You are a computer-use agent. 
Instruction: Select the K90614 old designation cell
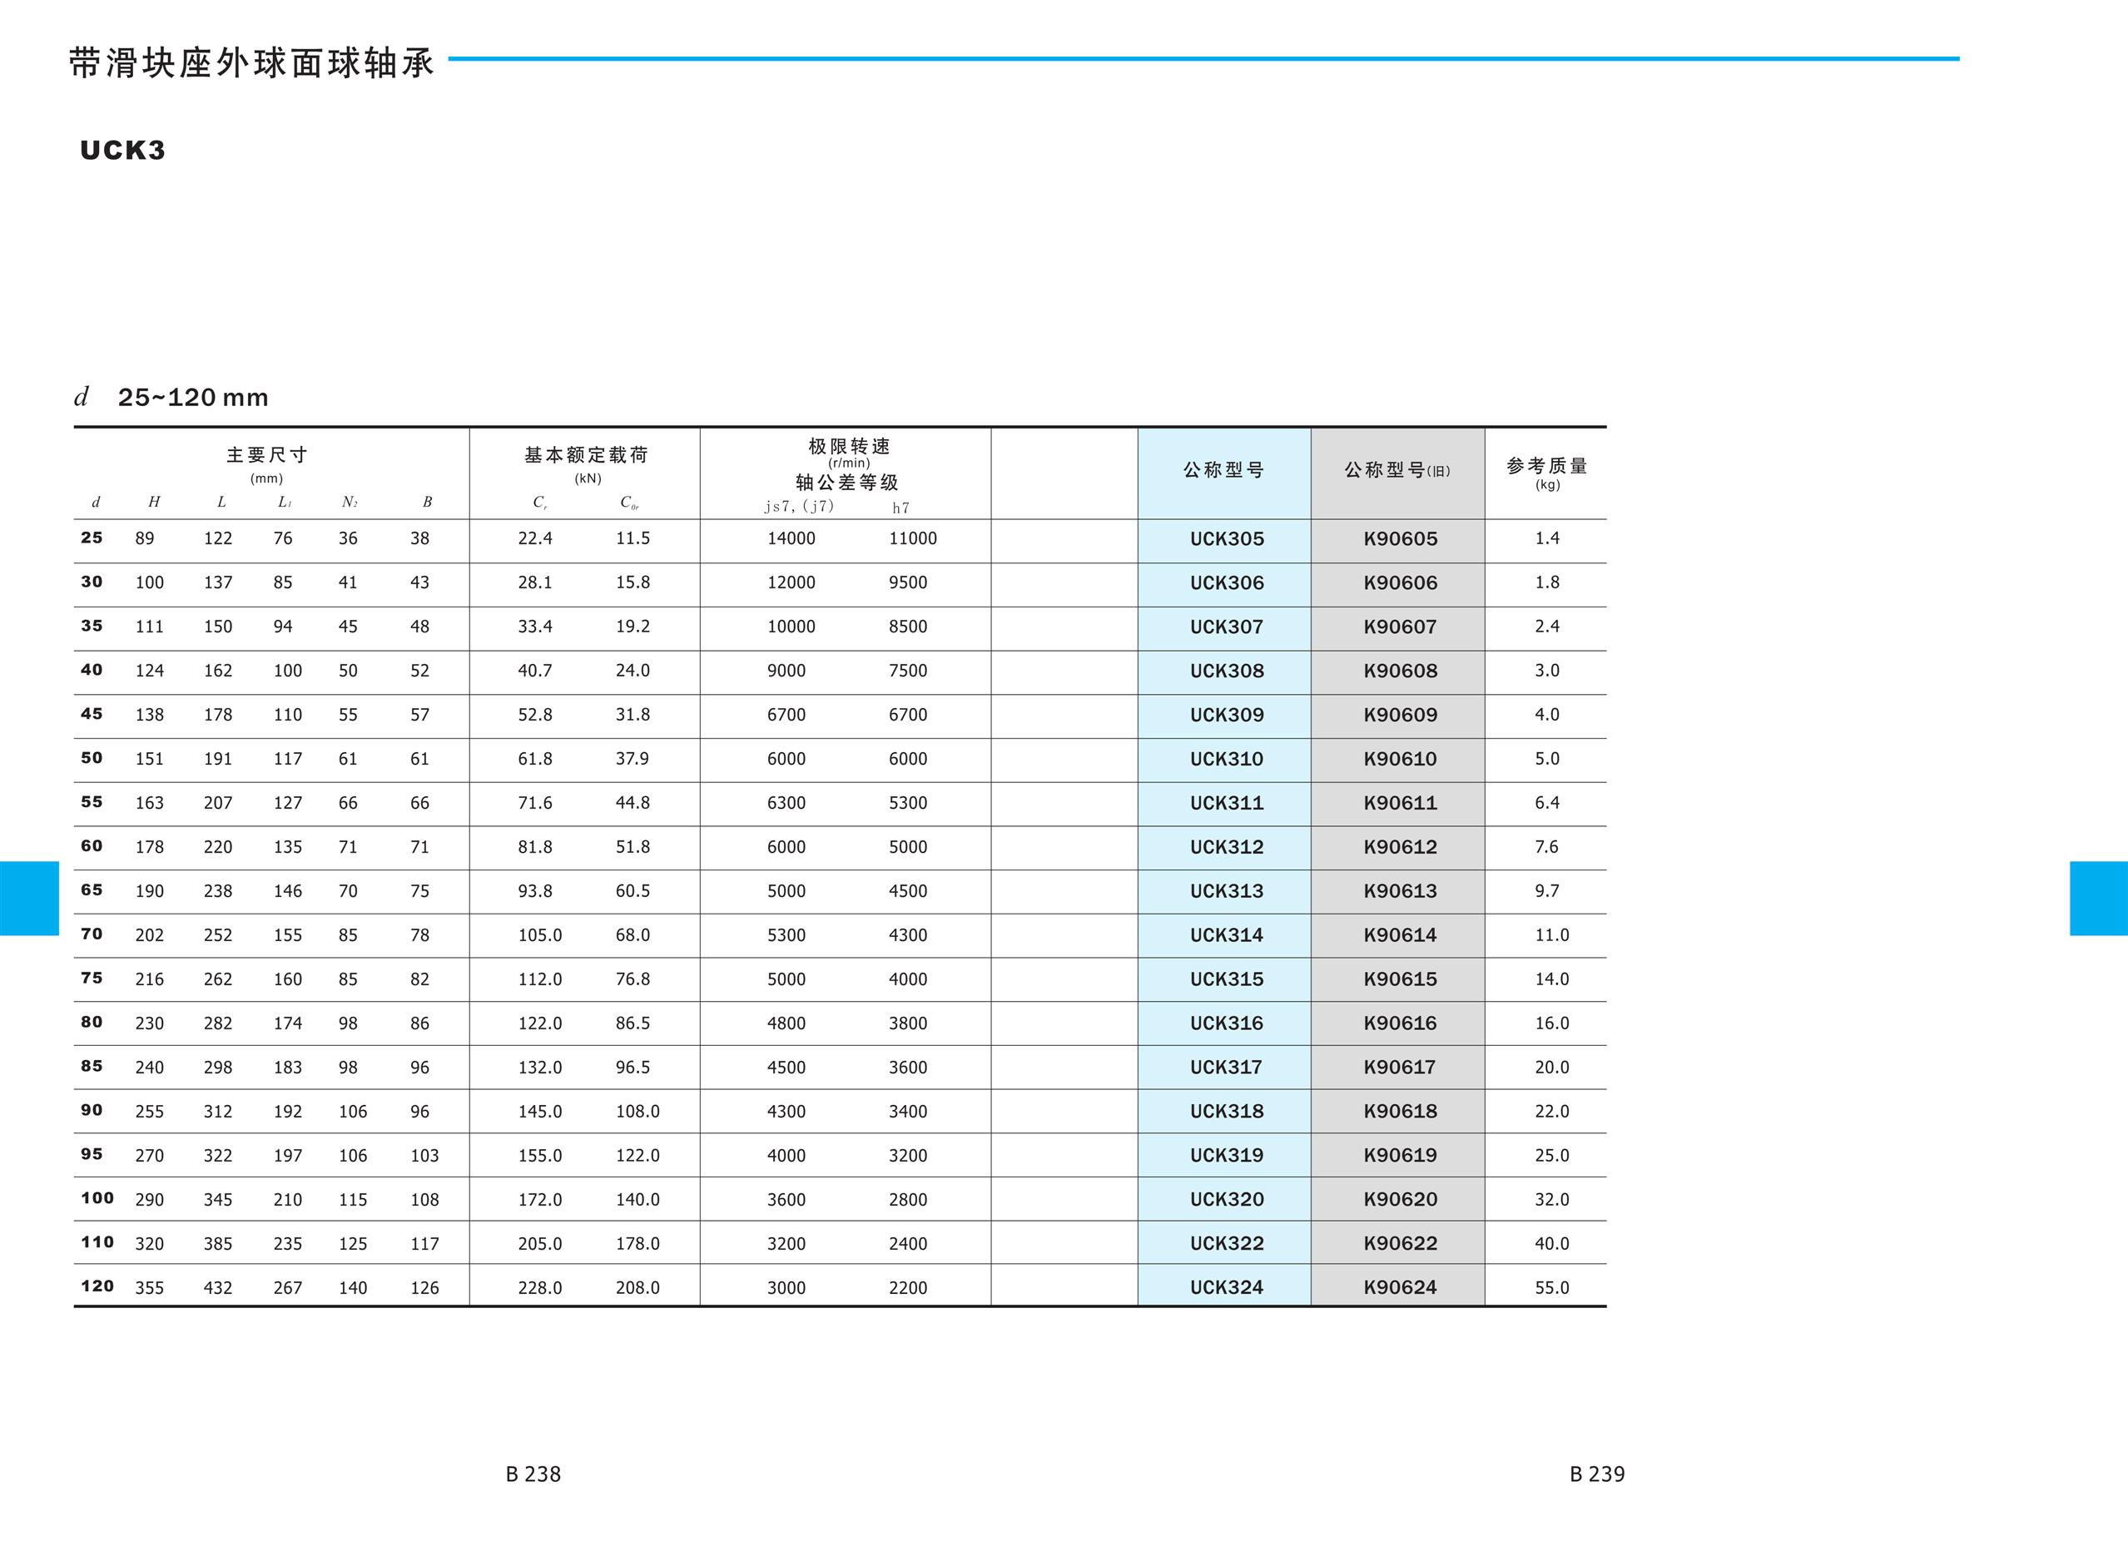(x=1399, y=935)
